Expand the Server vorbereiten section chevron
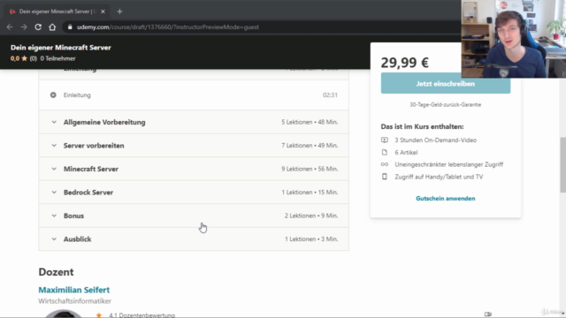 [54, 146]
